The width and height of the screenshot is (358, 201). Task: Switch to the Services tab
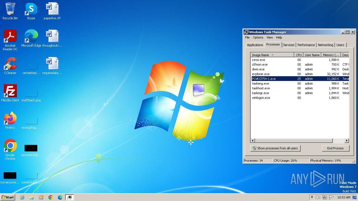289,45
